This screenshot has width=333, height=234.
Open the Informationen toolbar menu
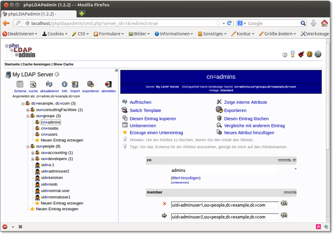click(174, 34)
